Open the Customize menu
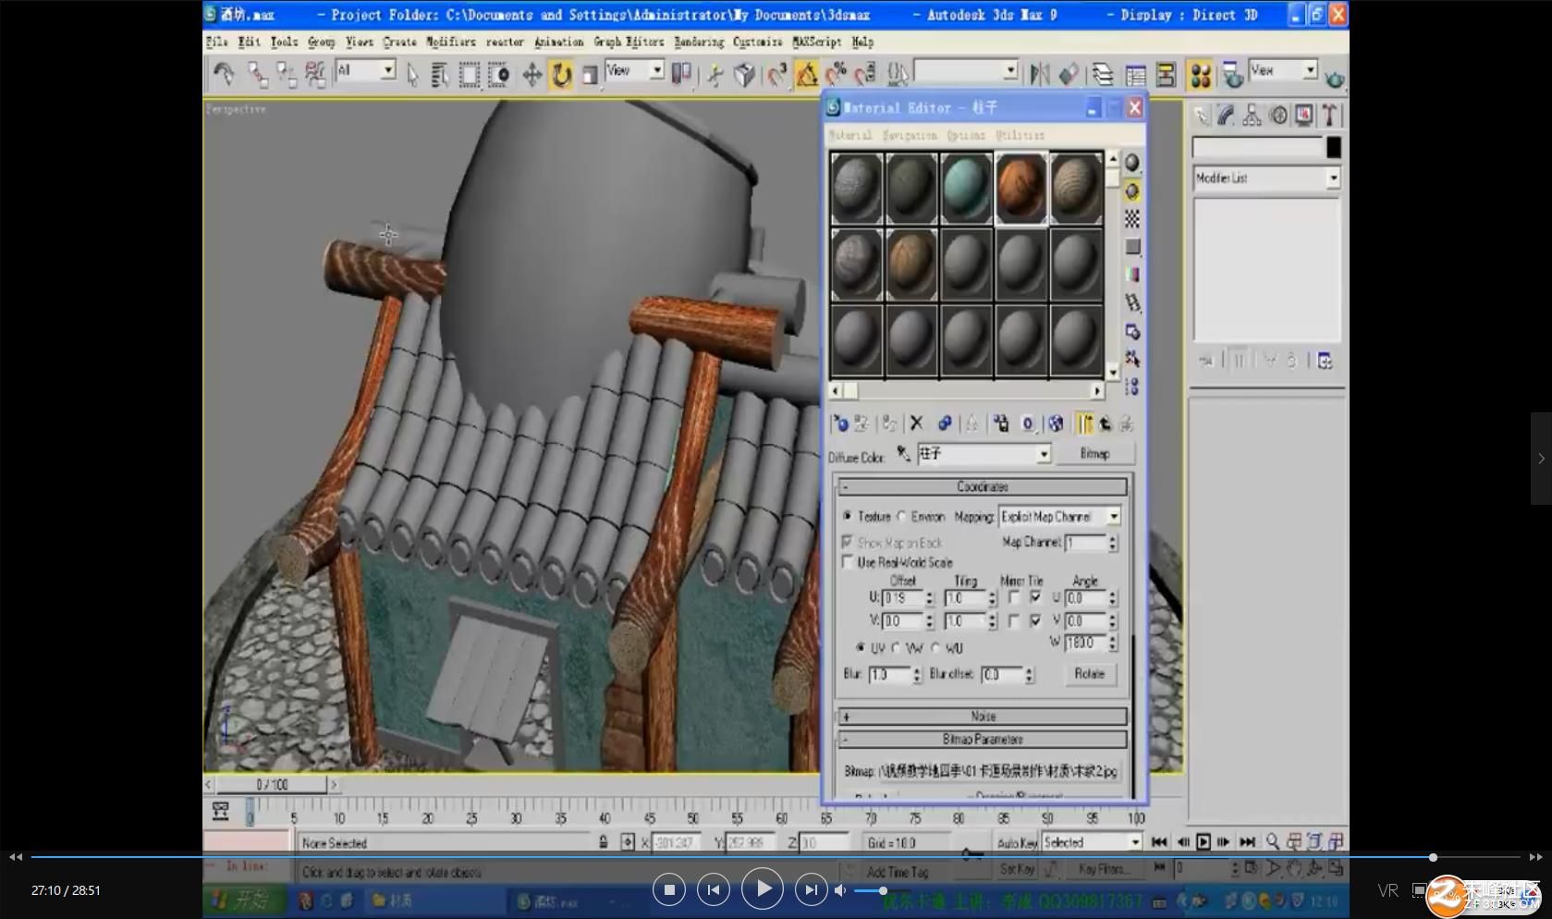The width and height of the screenshot is (1552, 919). click(758, 42)
